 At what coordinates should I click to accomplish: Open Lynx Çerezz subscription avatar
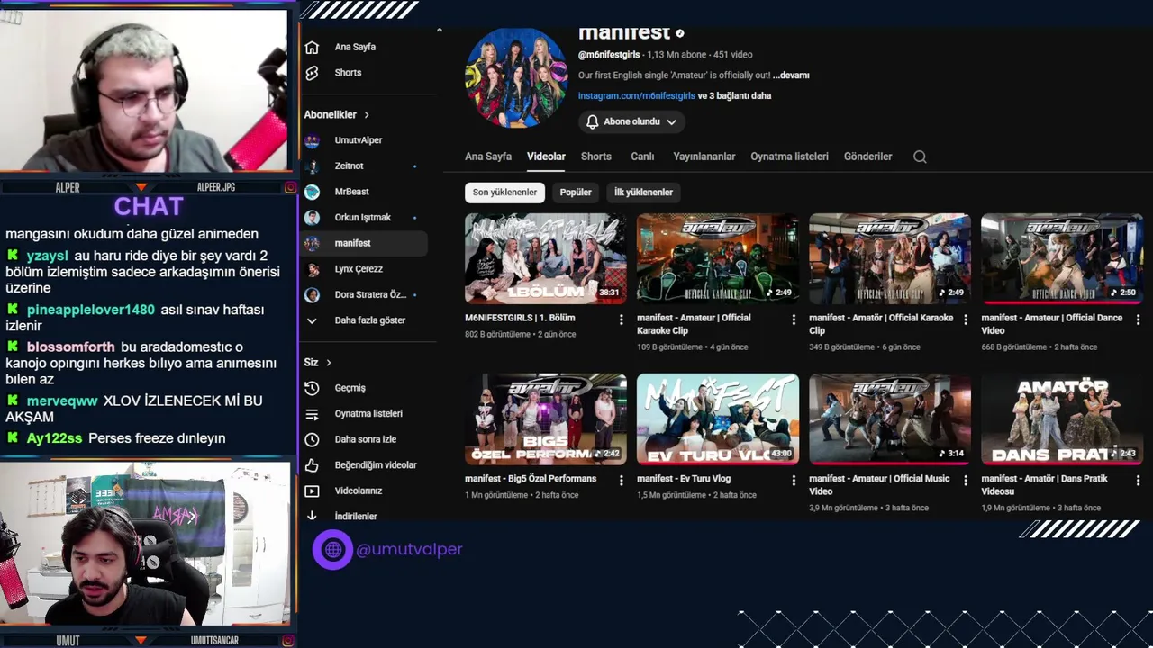pyautogui.click(x=312, y=269)
